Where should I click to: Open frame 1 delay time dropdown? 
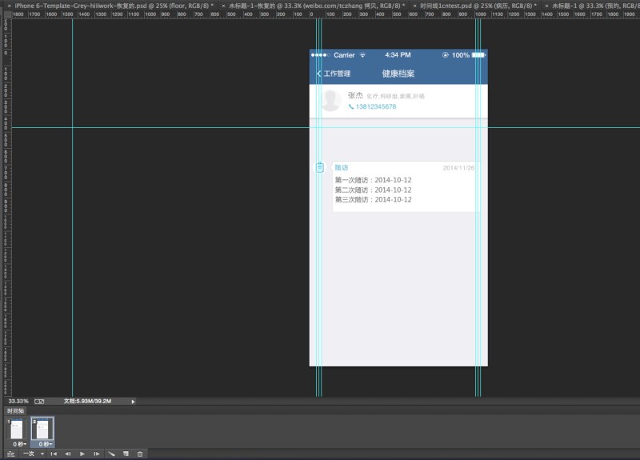tap(19, 444)
